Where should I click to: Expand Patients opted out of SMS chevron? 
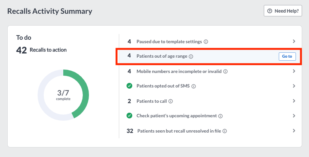click(294, 86)
